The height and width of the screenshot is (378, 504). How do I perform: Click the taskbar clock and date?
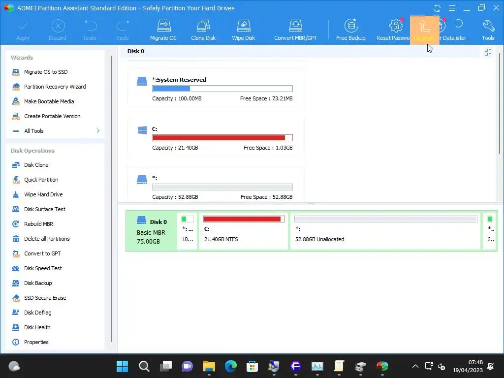click(468, 366)
